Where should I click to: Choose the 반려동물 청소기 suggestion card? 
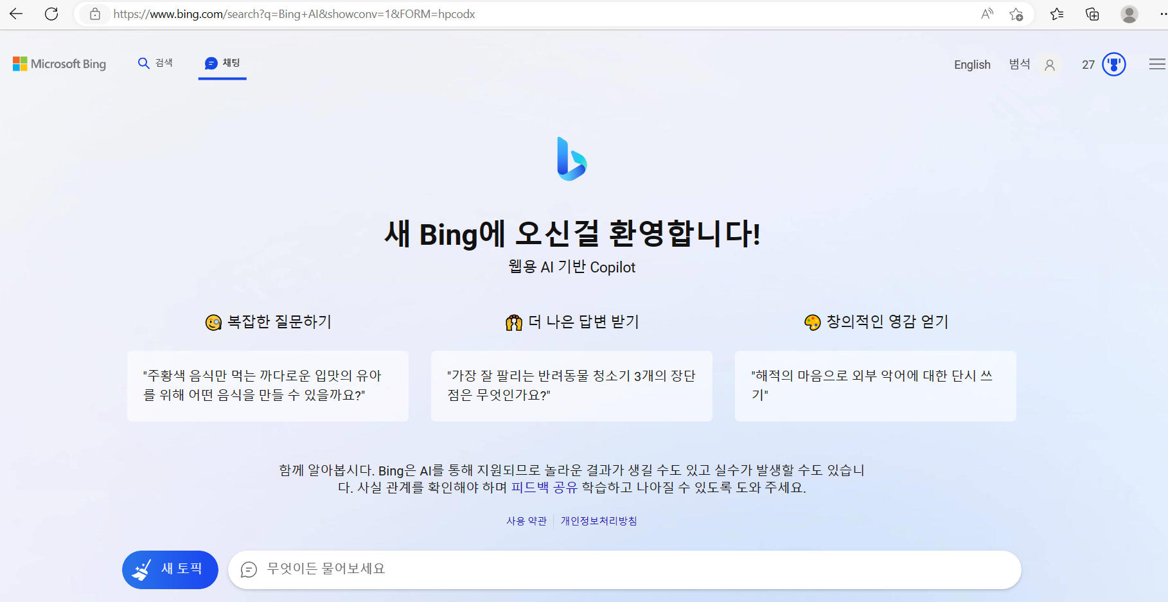(572, 385)
